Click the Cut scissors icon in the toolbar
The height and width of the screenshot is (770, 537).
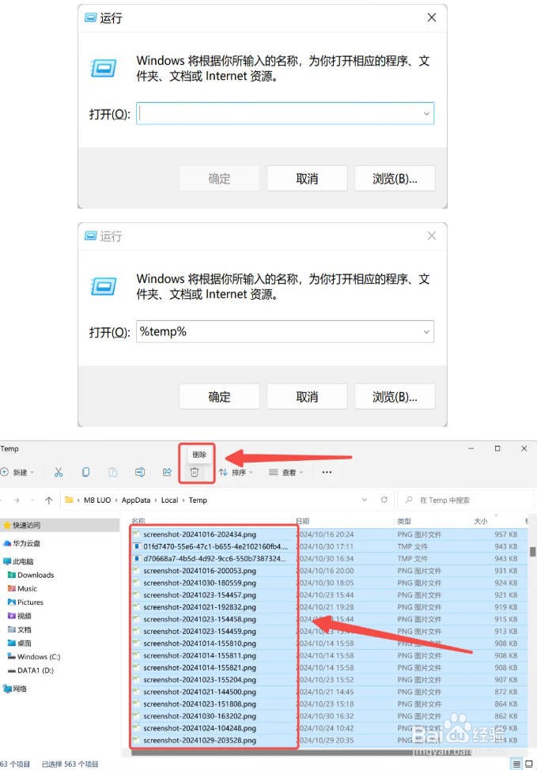(59, 472)
